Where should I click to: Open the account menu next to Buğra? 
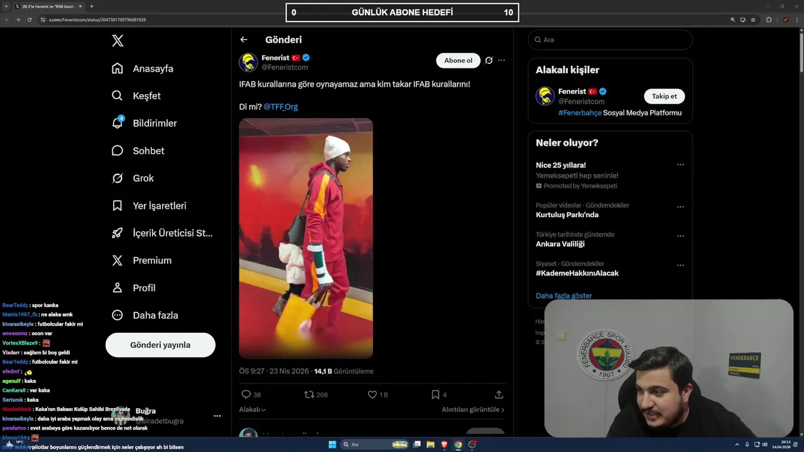pos(217,416)
